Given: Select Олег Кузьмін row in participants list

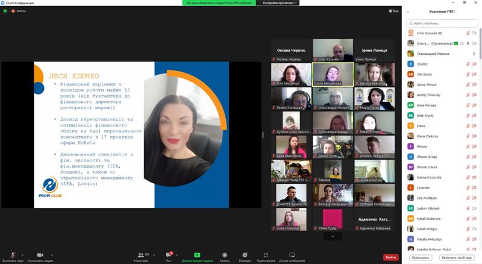Looking at the screenshot, I should click(x=442, y=33).
